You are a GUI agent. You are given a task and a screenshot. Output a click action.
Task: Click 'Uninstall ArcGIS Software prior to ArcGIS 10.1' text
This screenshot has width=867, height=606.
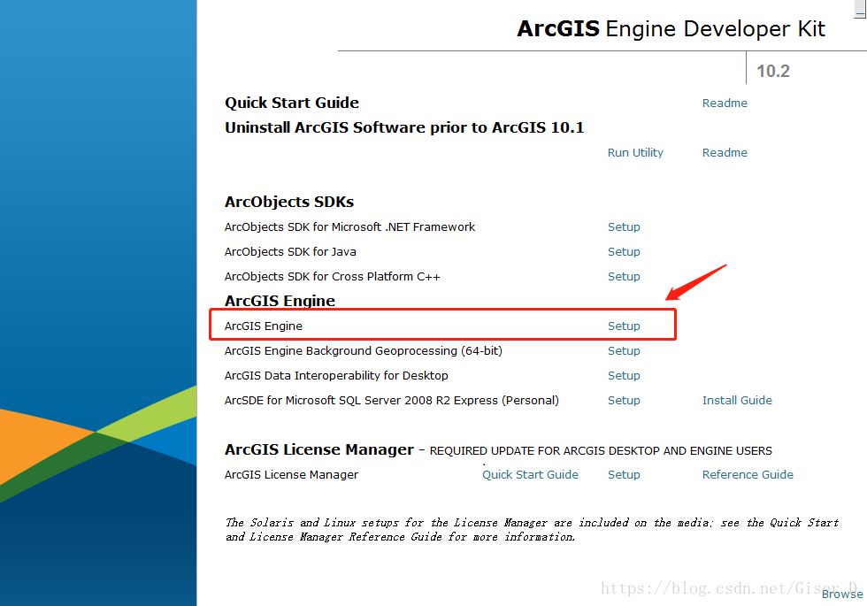[404, 127]
